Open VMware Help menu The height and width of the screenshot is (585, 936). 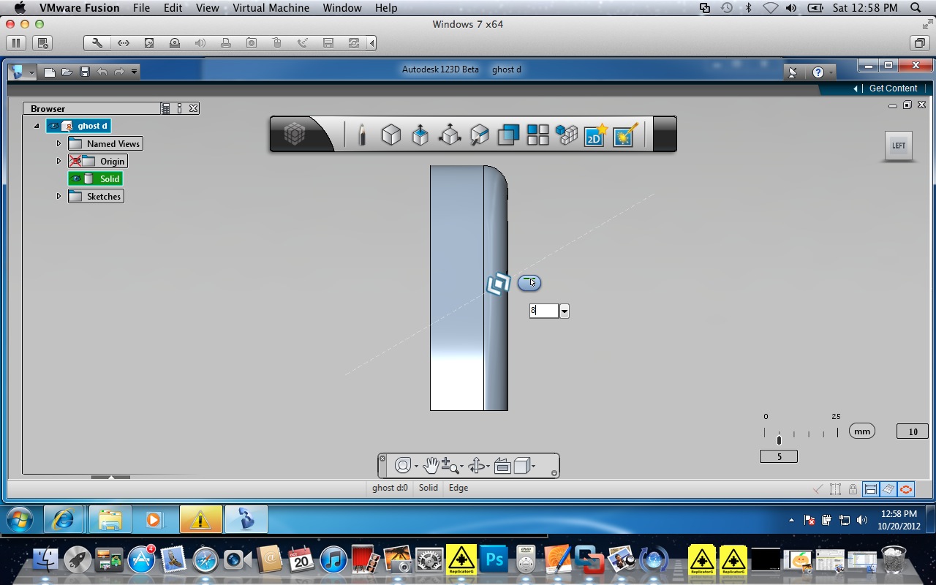pos(386,8)
